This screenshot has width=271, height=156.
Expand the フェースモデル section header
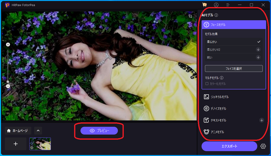(x=233, y=25)
